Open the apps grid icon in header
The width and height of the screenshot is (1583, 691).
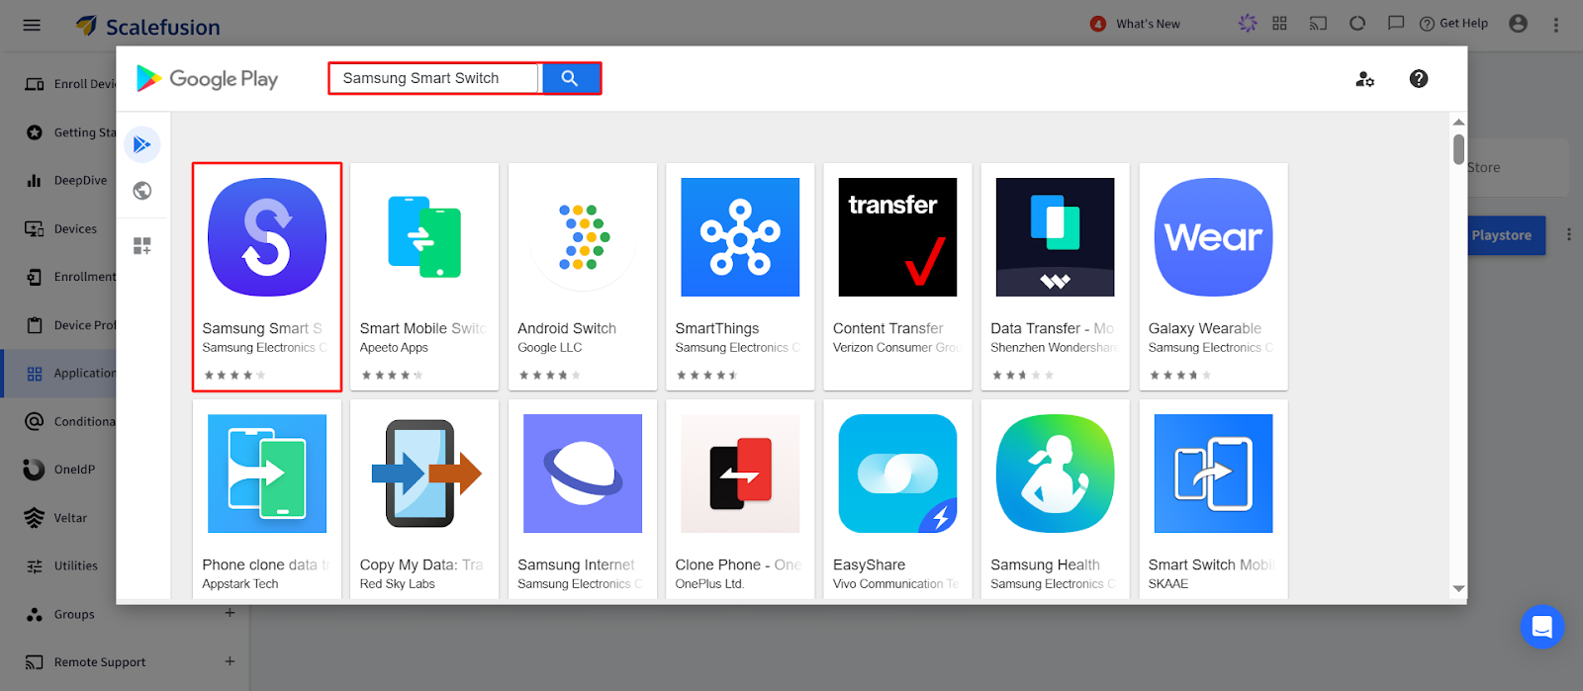point(1279,23)
